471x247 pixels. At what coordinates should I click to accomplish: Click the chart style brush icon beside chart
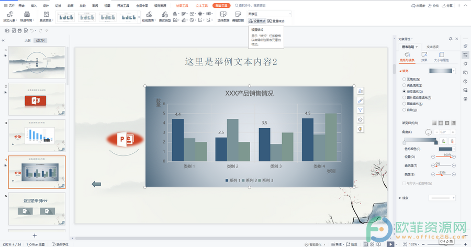(x=360, y=100)
